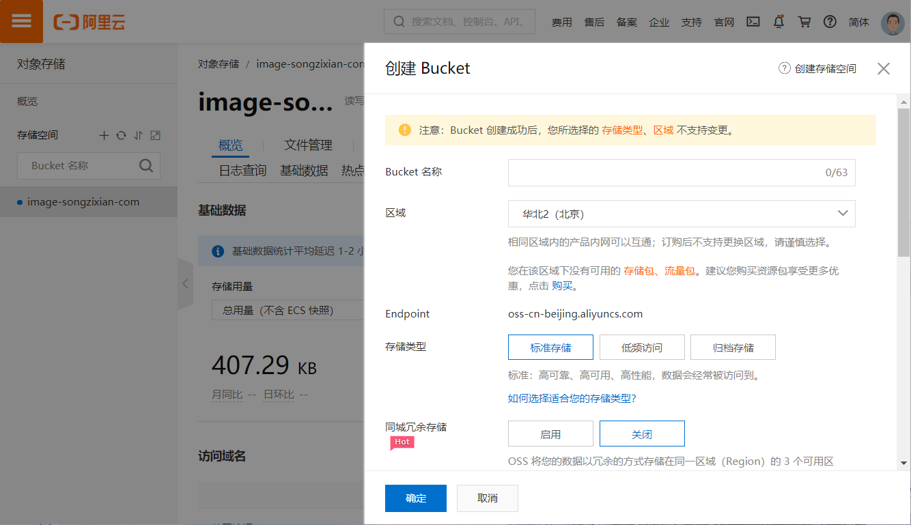Click 对象存储 breadcrumb
The height and width of the screenshot is (525, 911).
click(219, 63)
